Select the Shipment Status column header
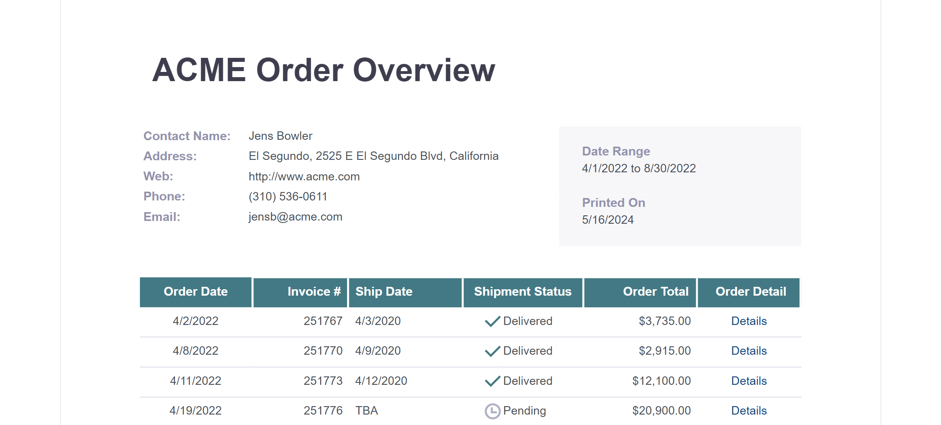The width and height of the screenshot is (941, 425). click(x=522, y=292)
